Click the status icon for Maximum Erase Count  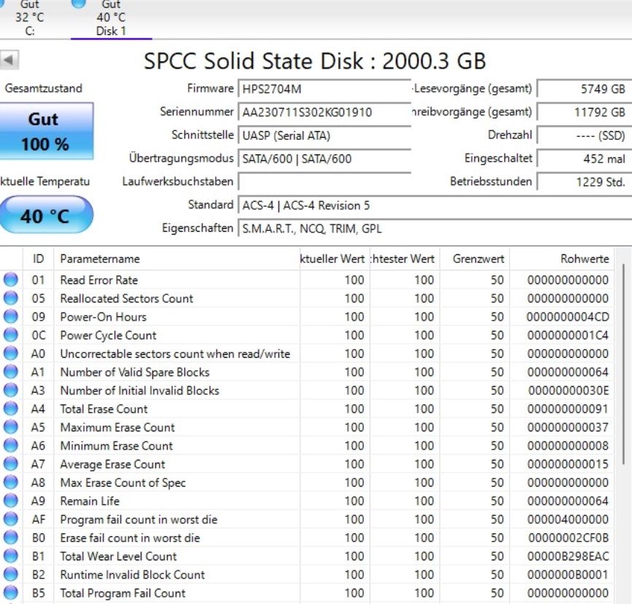tap(10, 427)
